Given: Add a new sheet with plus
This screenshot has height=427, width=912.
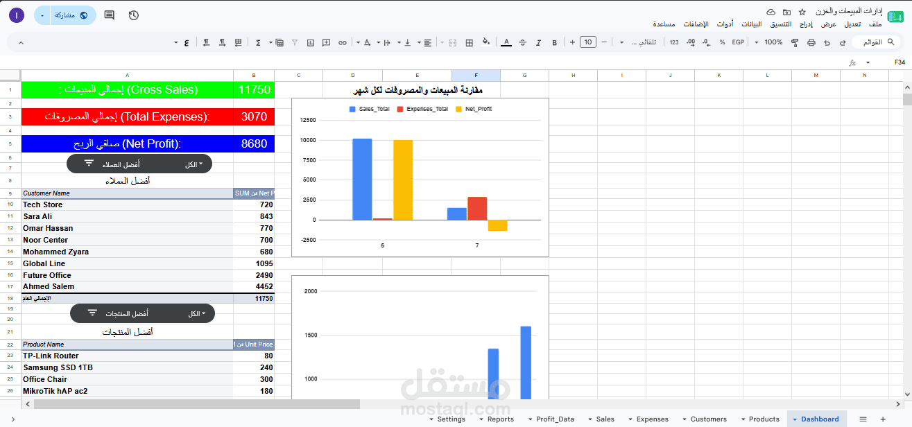Looking at the screenshot, I should point(883,419).
